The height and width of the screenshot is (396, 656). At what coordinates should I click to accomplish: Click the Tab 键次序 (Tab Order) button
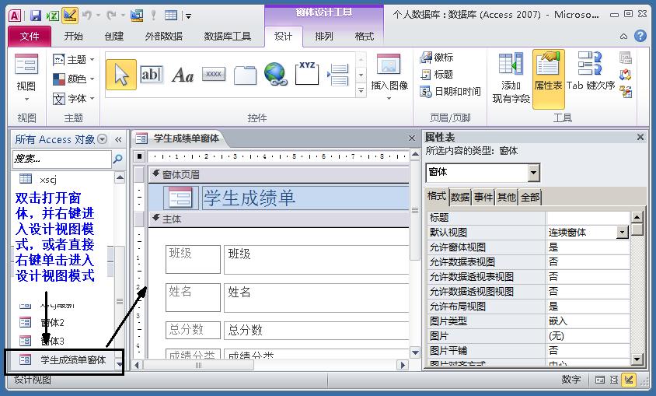coord(590,71)
